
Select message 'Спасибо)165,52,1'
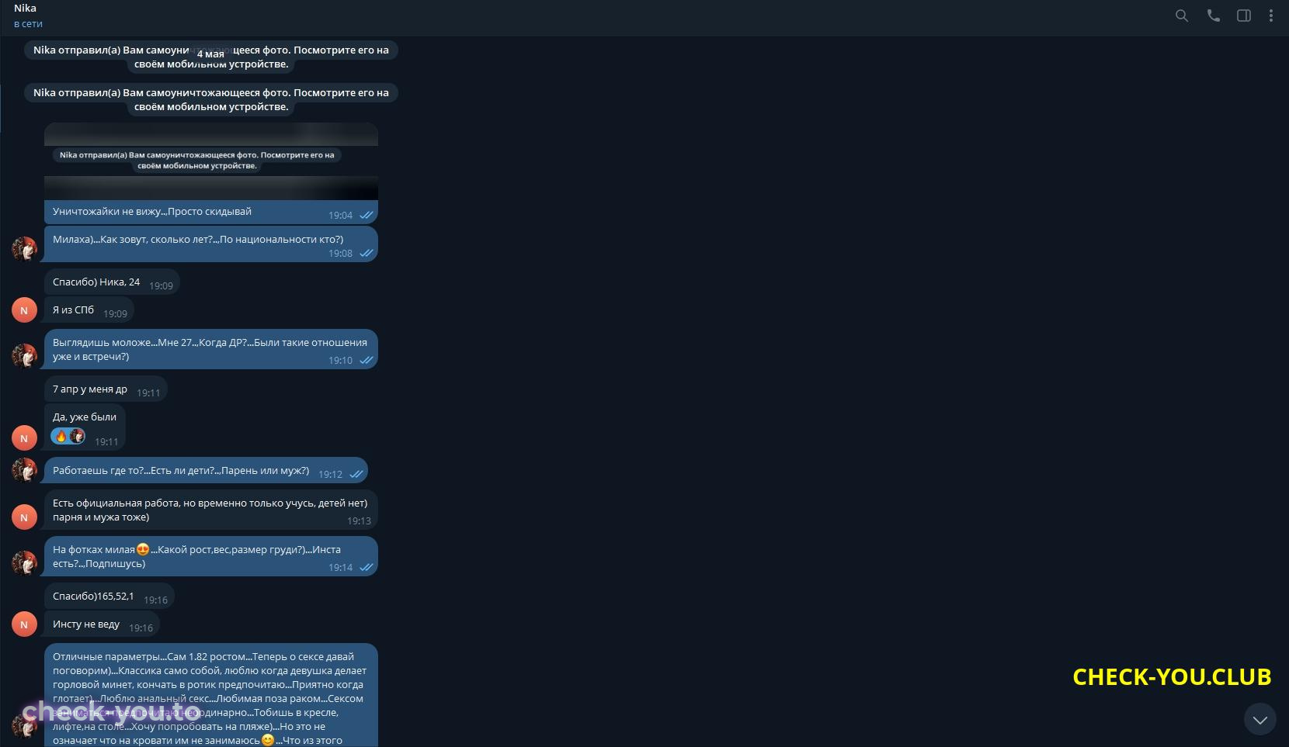[109, 597]
